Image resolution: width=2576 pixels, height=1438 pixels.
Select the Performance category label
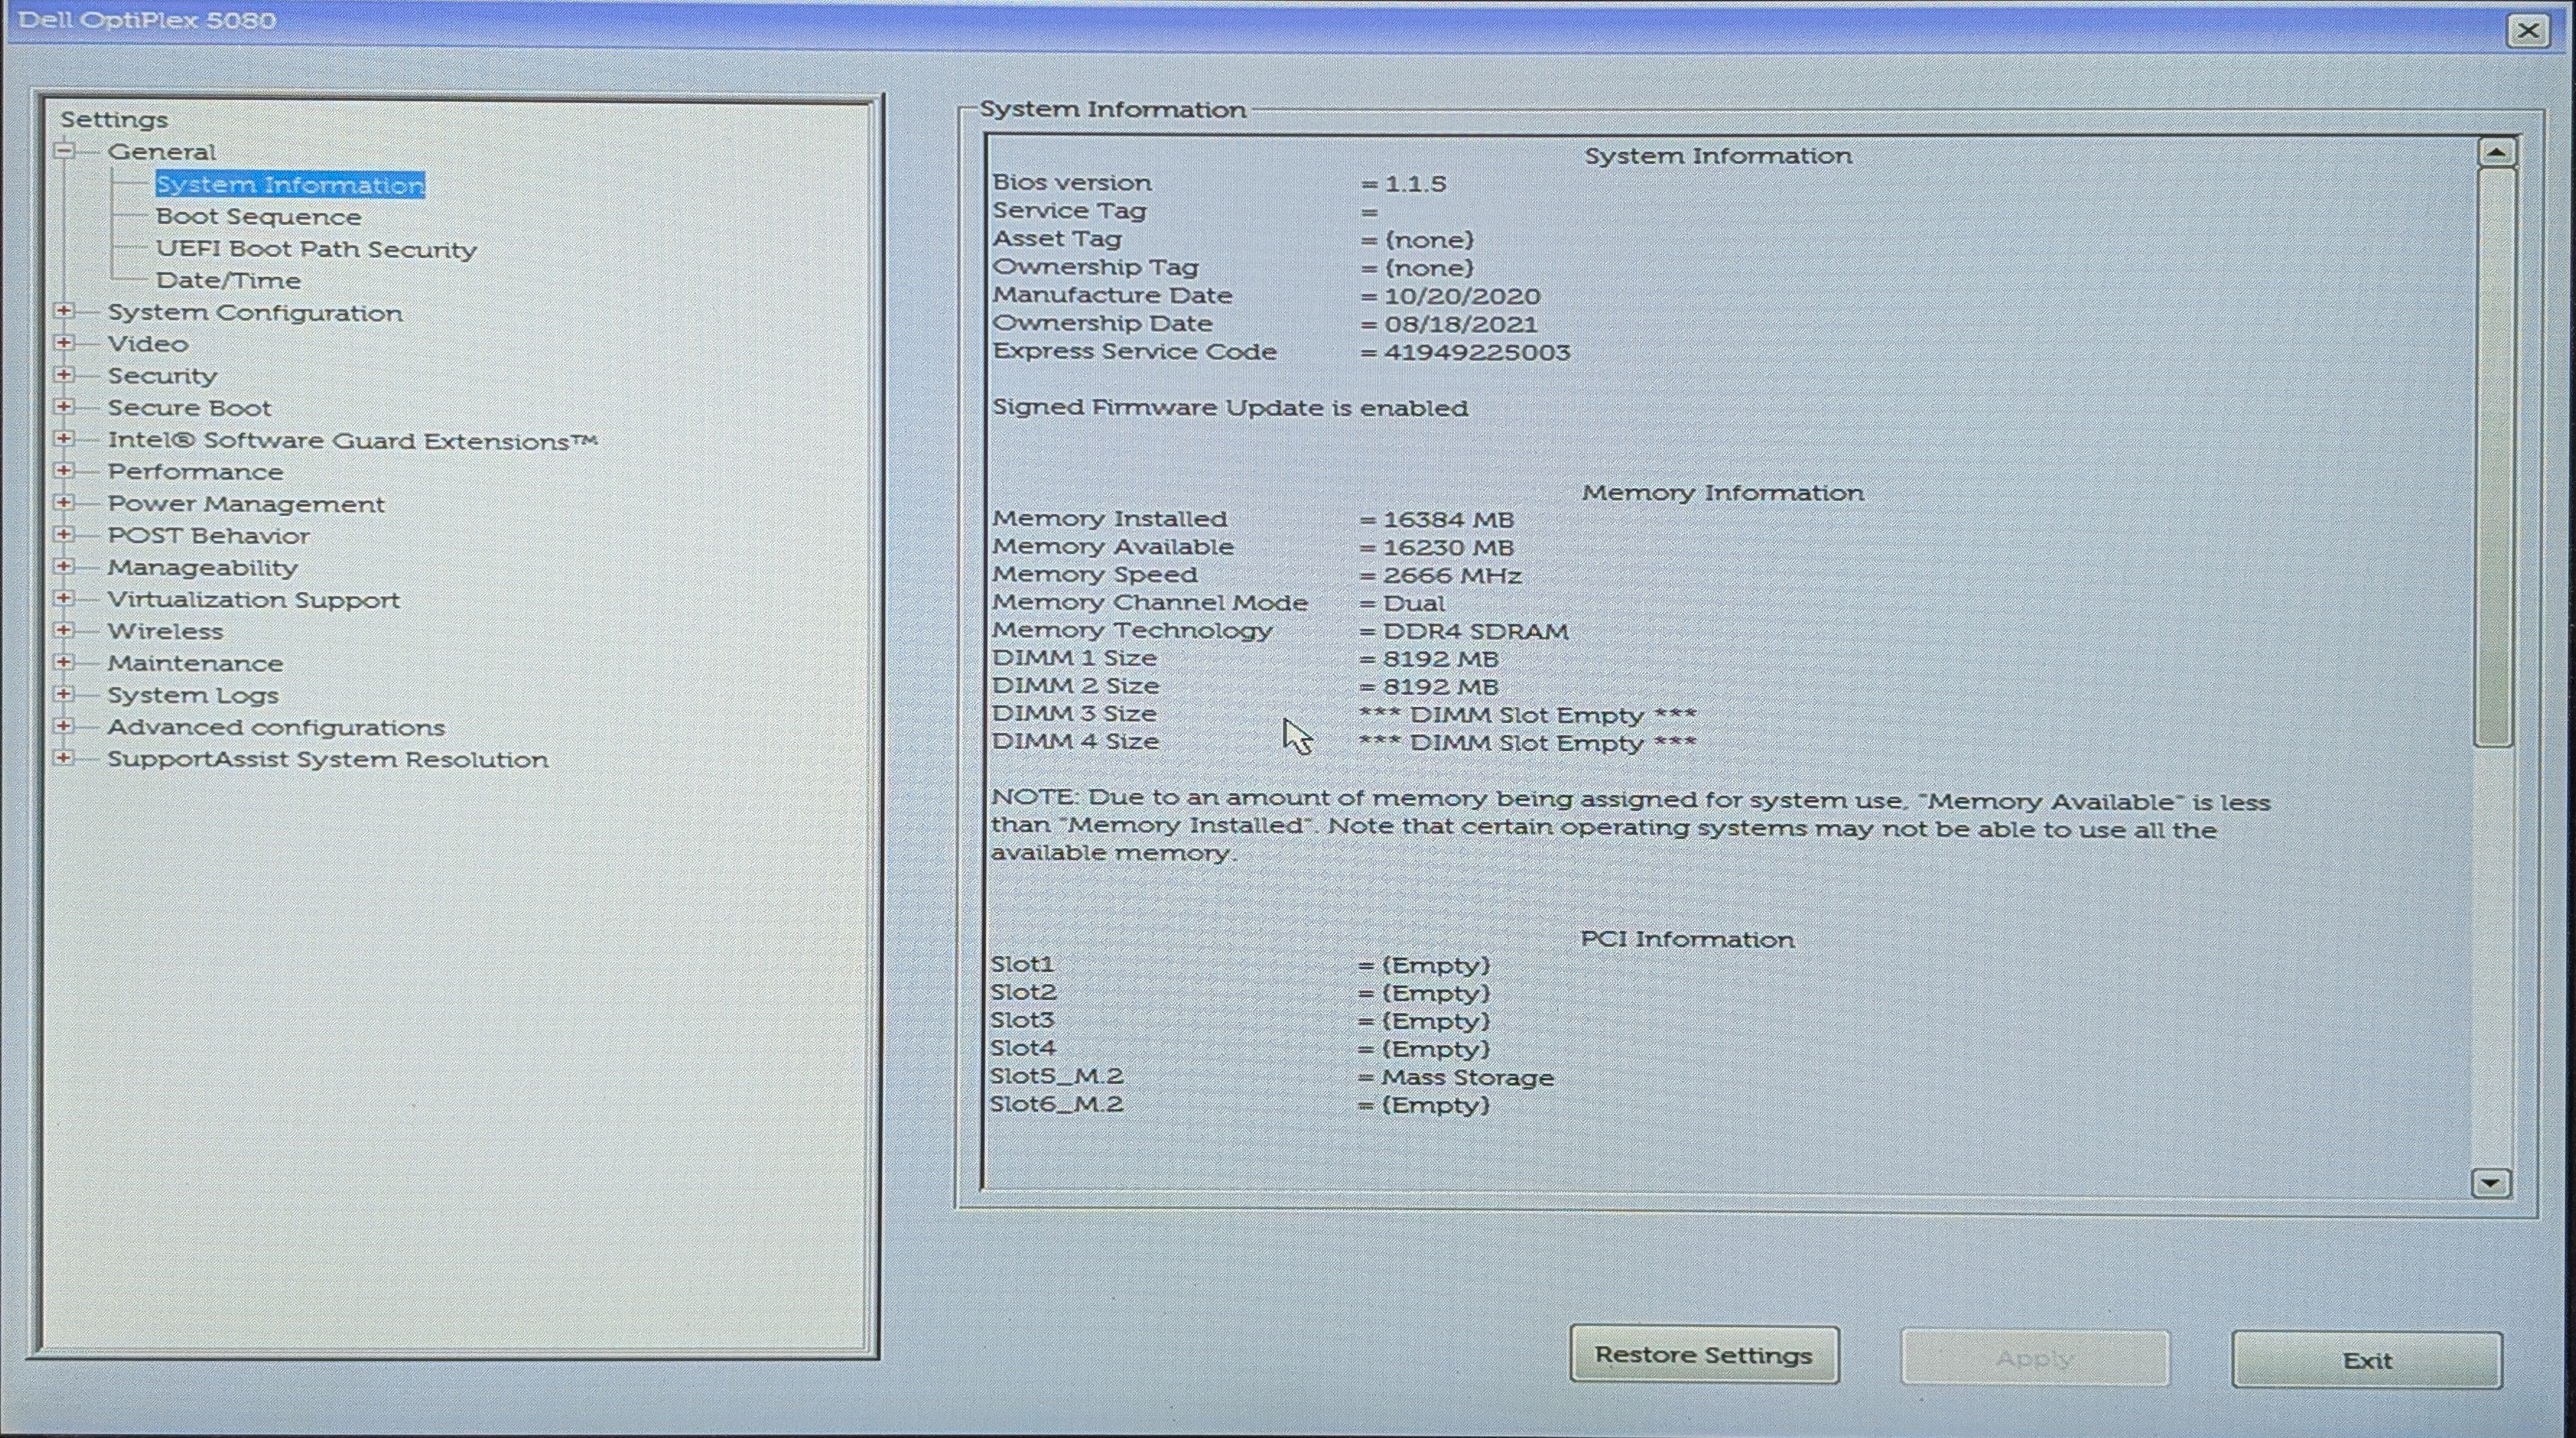195,472
